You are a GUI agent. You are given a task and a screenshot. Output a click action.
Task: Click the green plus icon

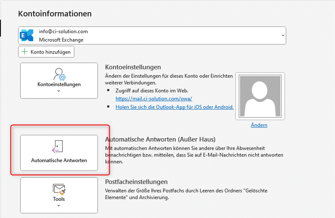click(x=25, y=52)
